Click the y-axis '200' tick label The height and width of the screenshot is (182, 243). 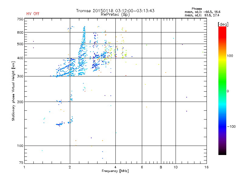tap(20, 102)
